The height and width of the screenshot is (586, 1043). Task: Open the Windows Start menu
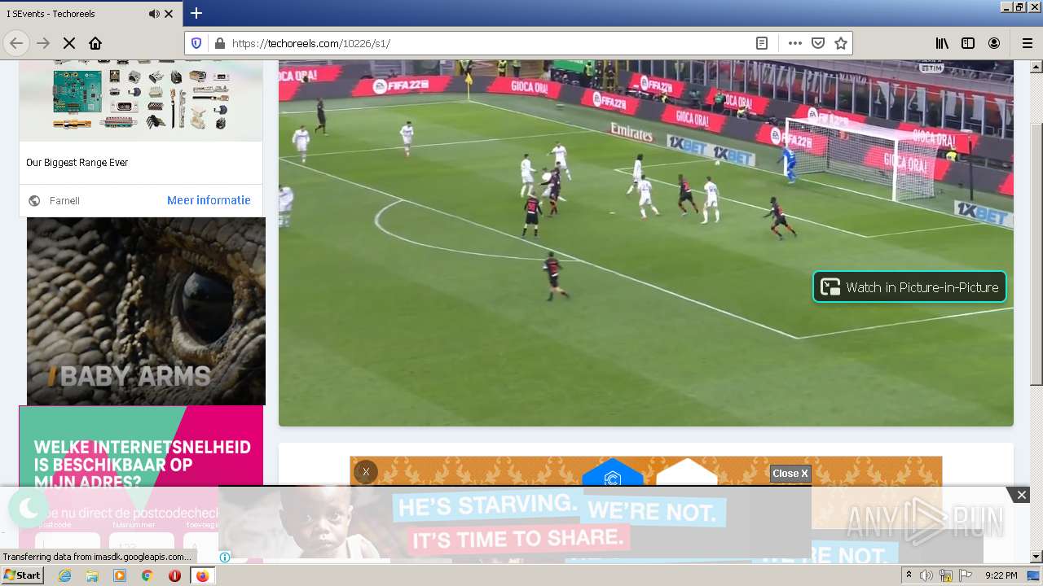pyautogui.click(x=22, y=575)
